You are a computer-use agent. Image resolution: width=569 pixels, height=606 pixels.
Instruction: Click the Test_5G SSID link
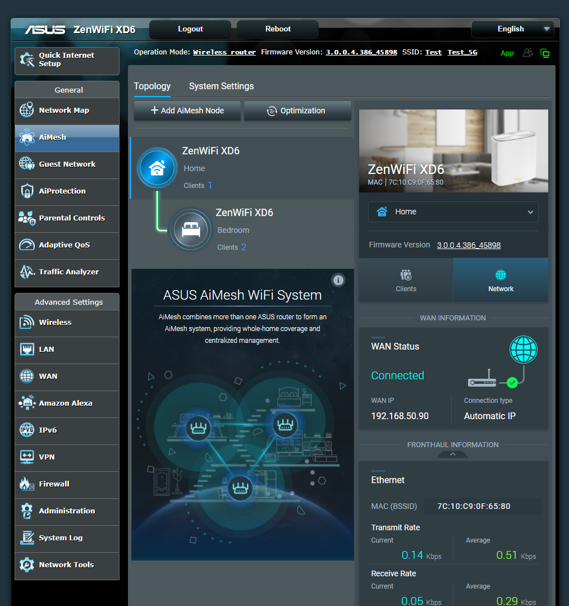[462, 52]
